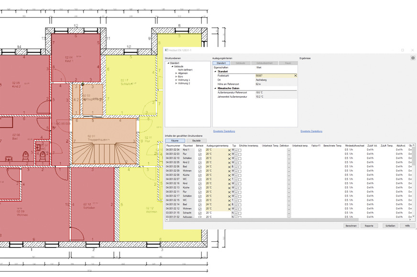This screenshot has width=417, height=277.
Task: Expand the Büro tree node
Action: tap(176, 76)
